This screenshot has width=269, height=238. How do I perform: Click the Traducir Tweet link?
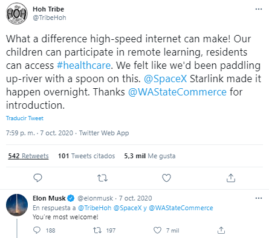[x=25, y=118]
